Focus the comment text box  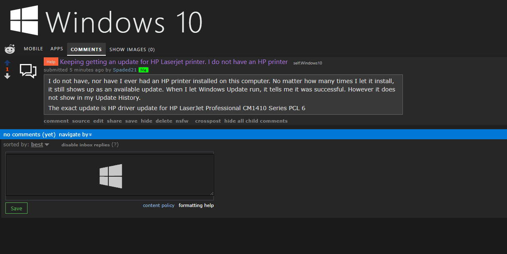[110, 175]
